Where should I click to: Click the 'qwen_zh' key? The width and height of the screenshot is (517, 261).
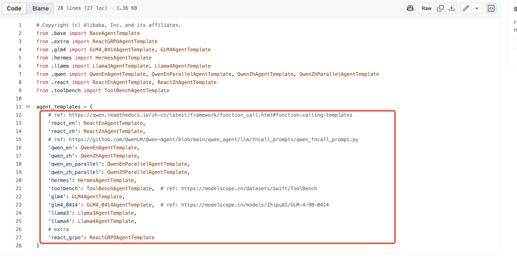pos(61,156)
